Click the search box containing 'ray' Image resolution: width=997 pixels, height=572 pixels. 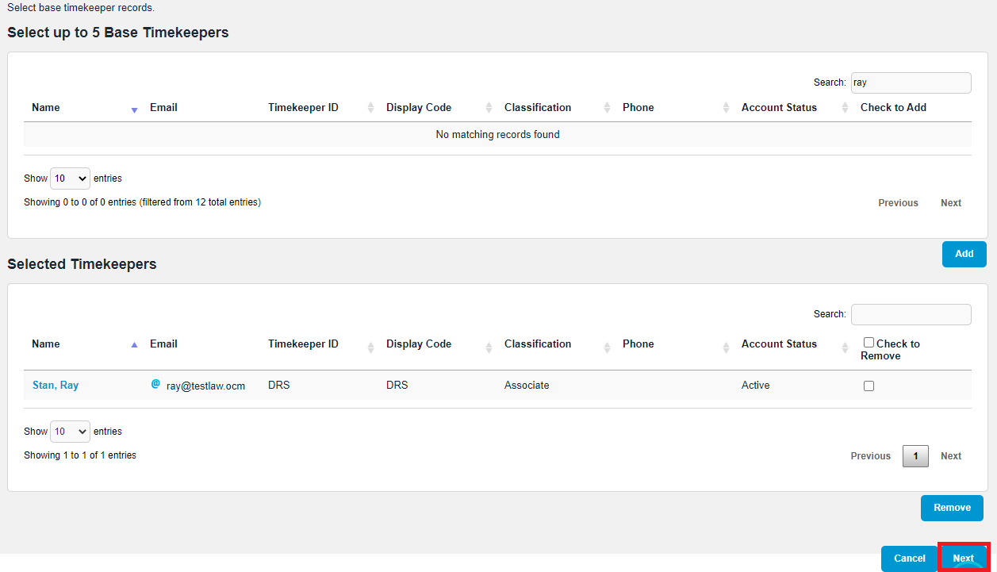tap(911, 83)
